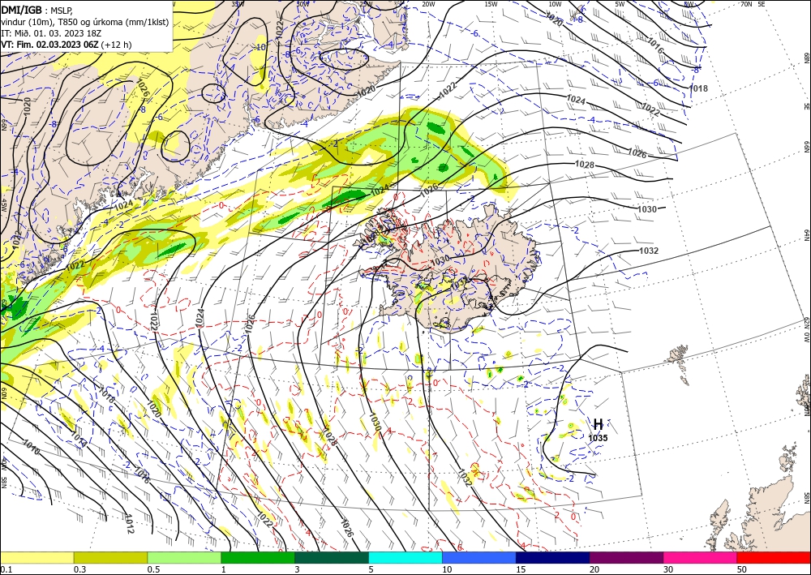This screenshot has height=575, width=811.
Task: Click the '1014' isobar label
Action: pos(79,440)
